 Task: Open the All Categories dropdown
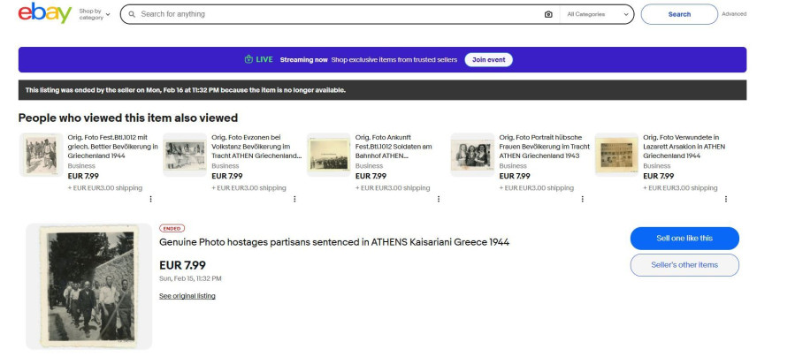598,14
